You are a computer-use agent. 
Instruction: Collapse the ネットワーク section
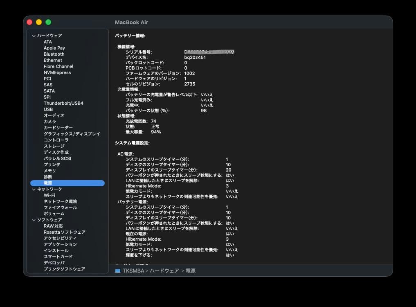coord(34,189)
